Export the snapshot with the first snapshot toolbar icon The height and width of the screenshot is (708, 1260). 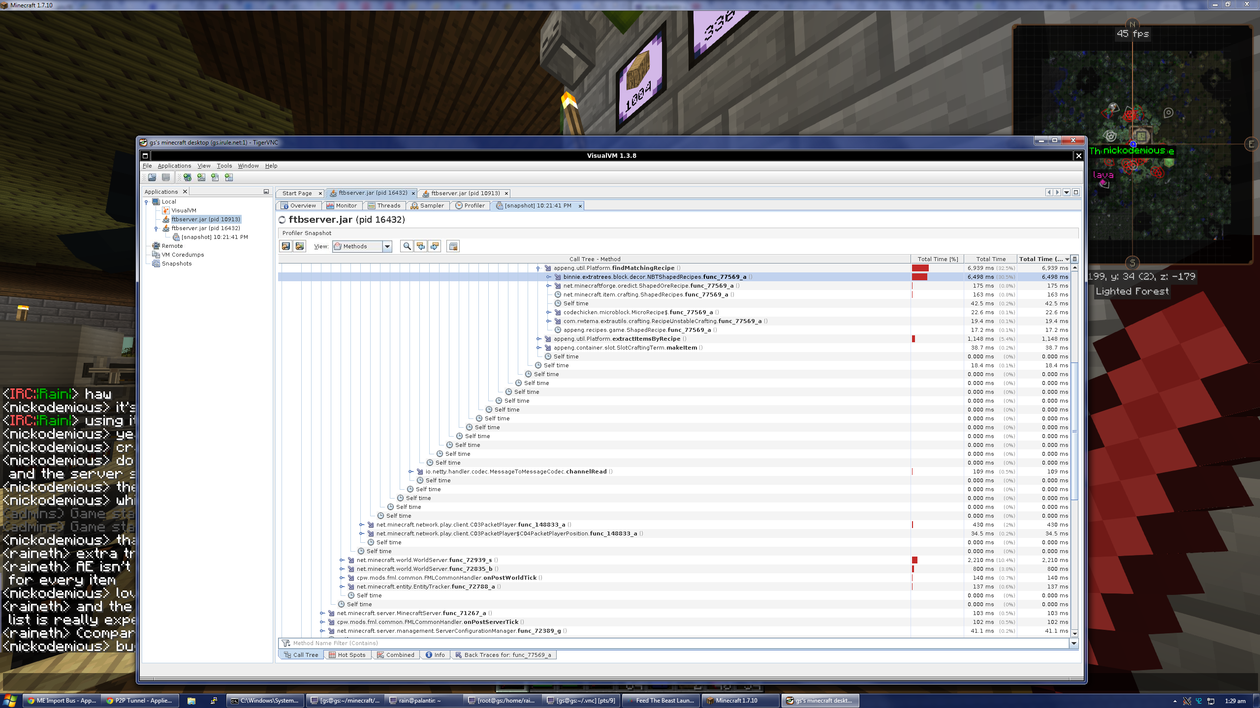click(x=286, y=246)
